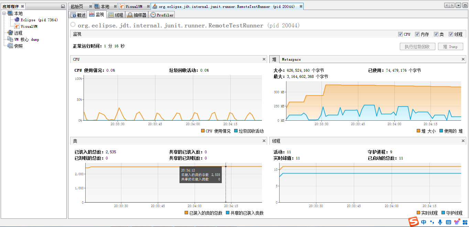Click the 正常运行时间 uptime text
The width and height of the screenshot is (469, 227).
click(99, 46)
